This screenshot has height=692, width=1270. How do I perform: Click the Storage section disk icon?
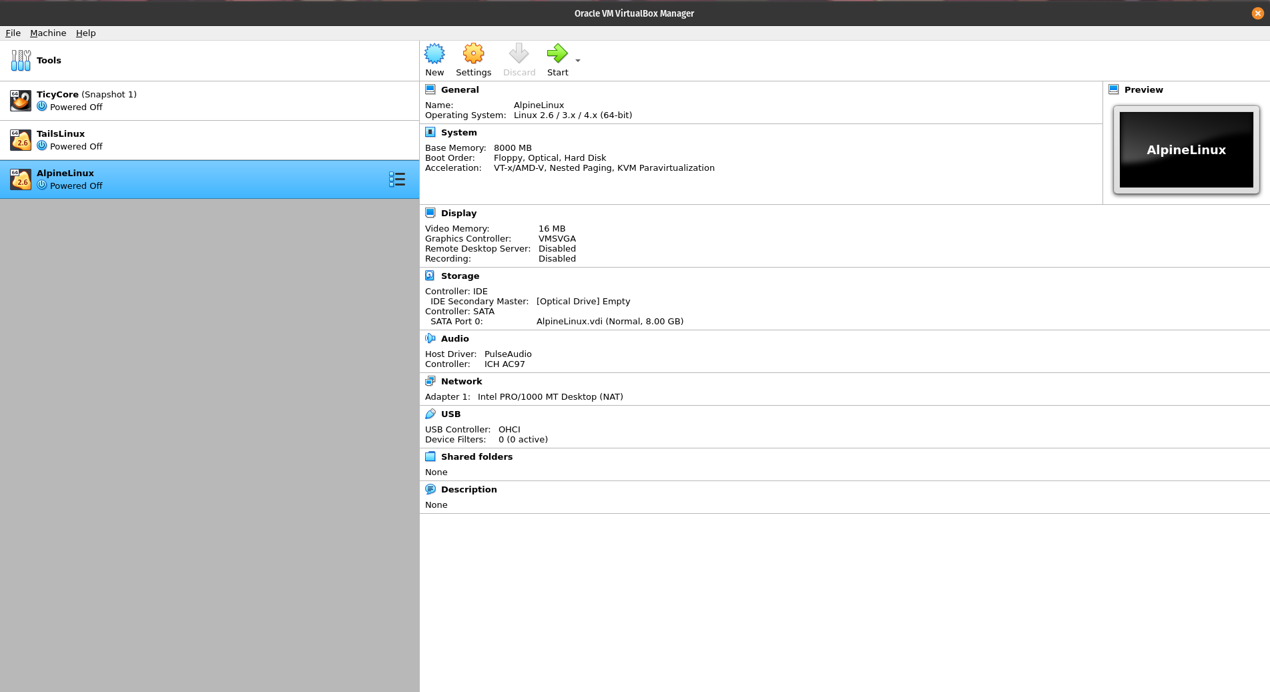(x=430, y=276)
